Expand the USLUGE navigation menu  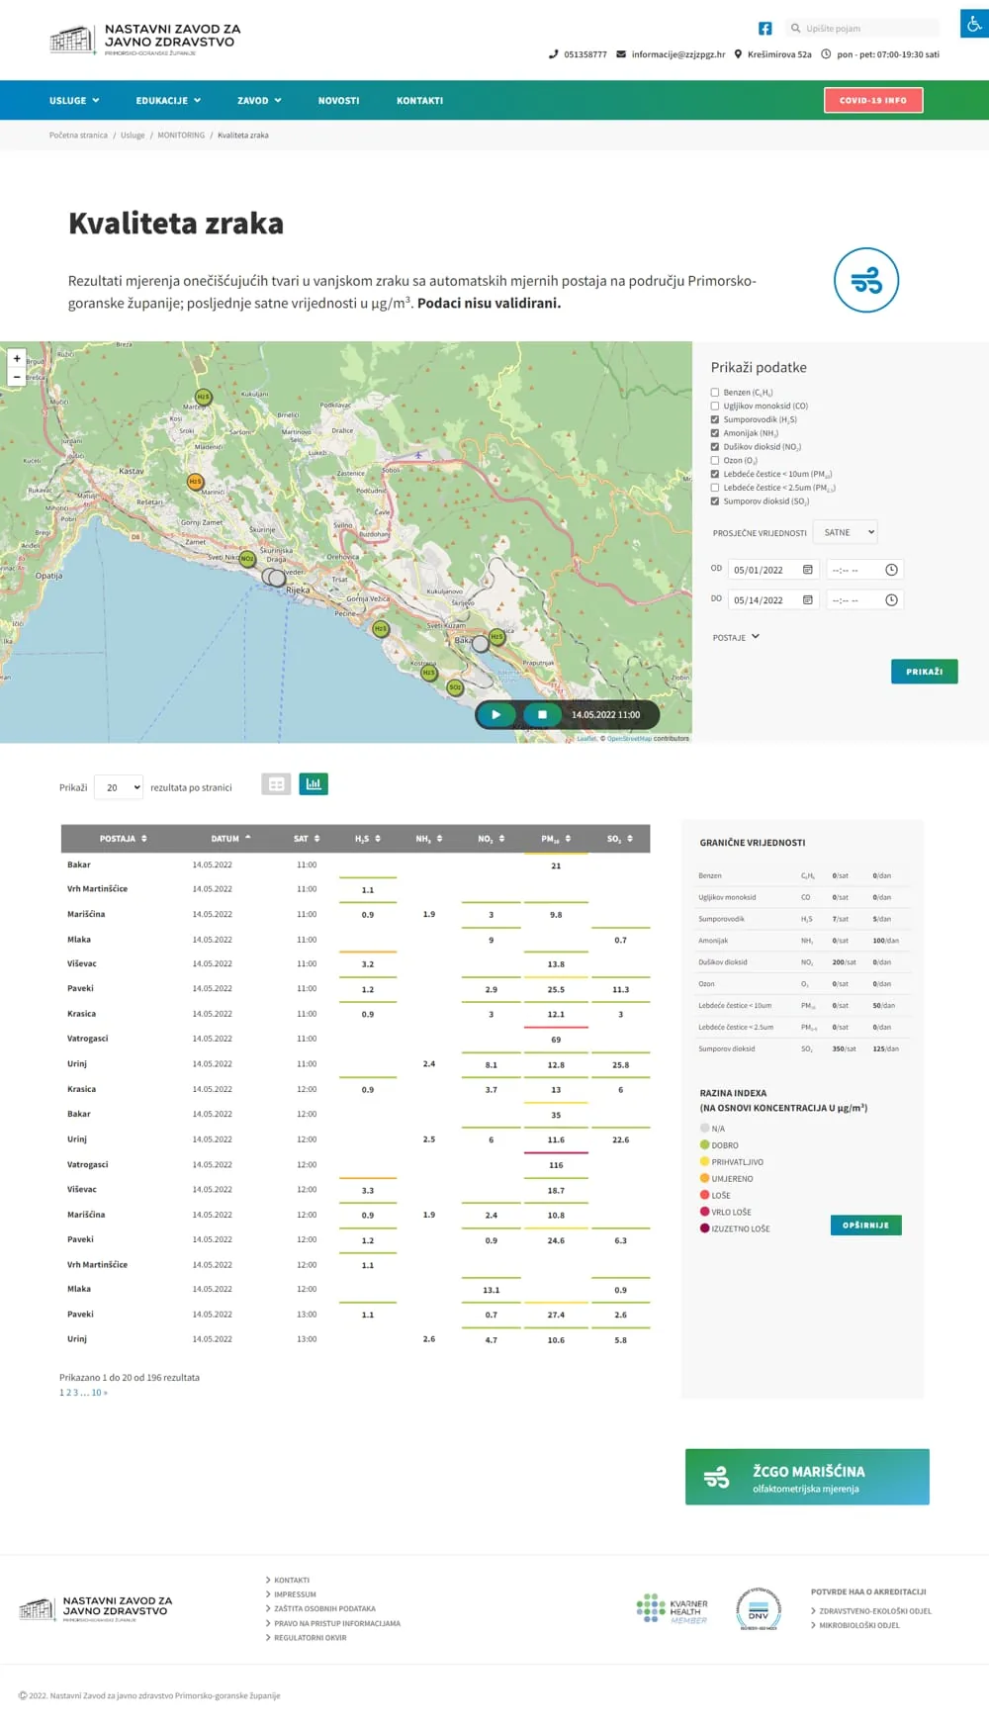74,101
